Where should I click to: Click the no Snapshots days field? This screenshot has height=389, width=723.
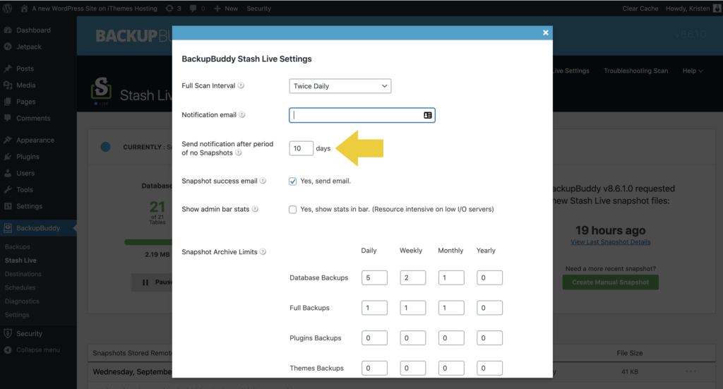click(x=301, y=148)
